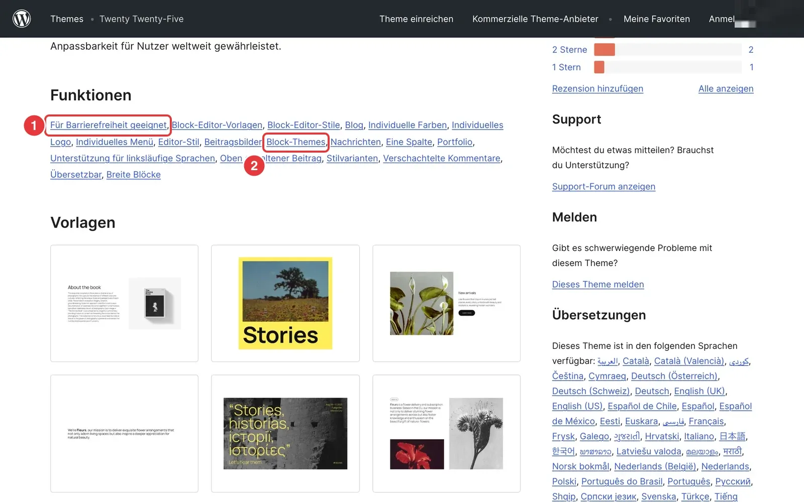Viewport: 804px width, 502px height.
Task: Click the Beitragsbilder link
Action: [x=233, y=142]
